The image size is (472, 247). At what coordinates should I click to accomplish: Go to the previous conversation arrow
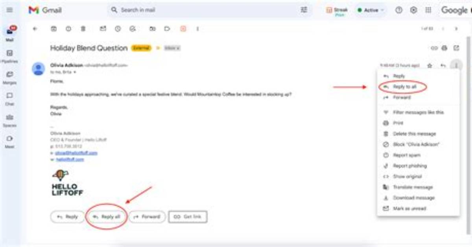[x=443, y=29]
